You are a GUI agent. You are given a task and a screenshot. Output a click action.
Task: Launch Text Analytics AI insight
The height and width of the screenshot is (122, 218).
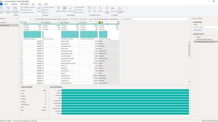(107, 10)
